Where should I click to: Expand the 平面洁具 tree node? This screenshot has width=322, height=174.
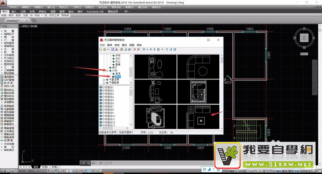click(x=104, y=80)
